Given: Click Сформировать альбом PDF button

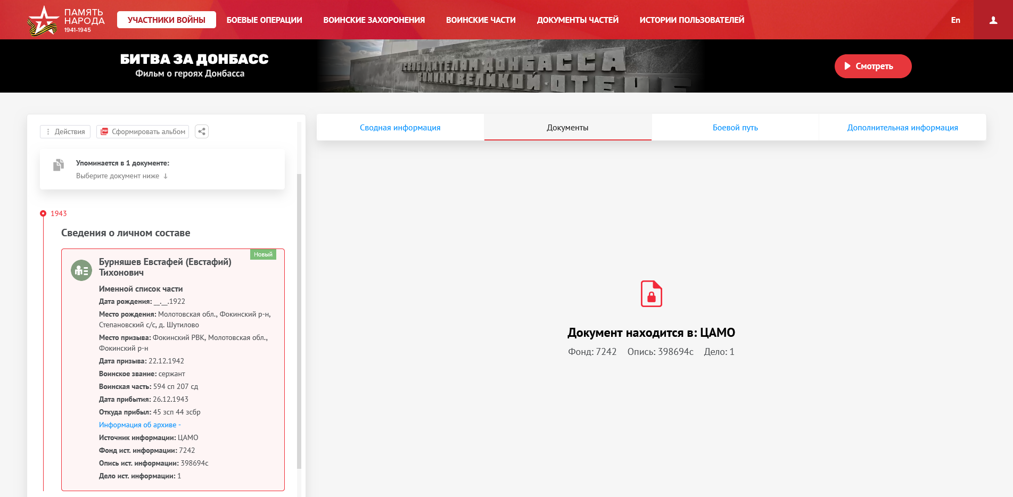Looking at the screenshot, I should [143, 131].
